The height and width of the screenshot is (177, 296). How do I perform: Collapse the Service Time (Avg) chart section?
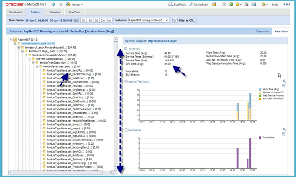click(x=126, y=82)
